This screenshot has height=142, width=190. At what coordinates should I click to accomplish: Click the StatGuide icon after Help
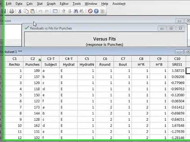103,11
